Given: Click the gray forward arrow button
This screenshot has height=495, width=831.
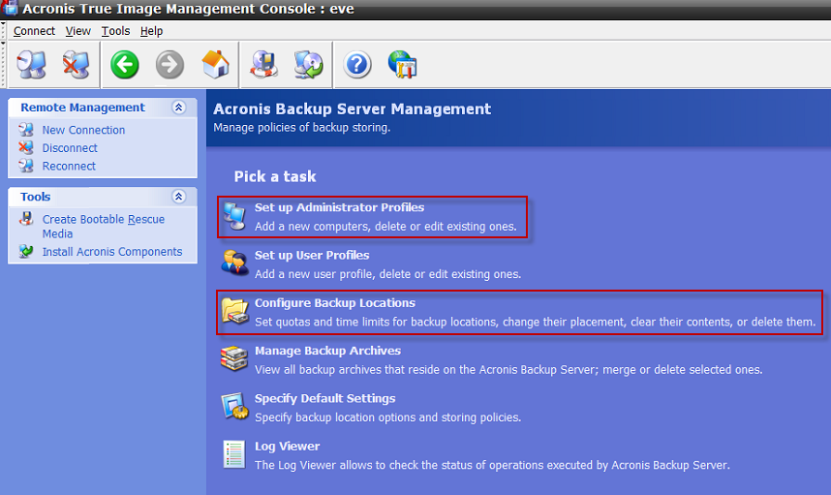Looking at the screenshot, I should (169, 65).
